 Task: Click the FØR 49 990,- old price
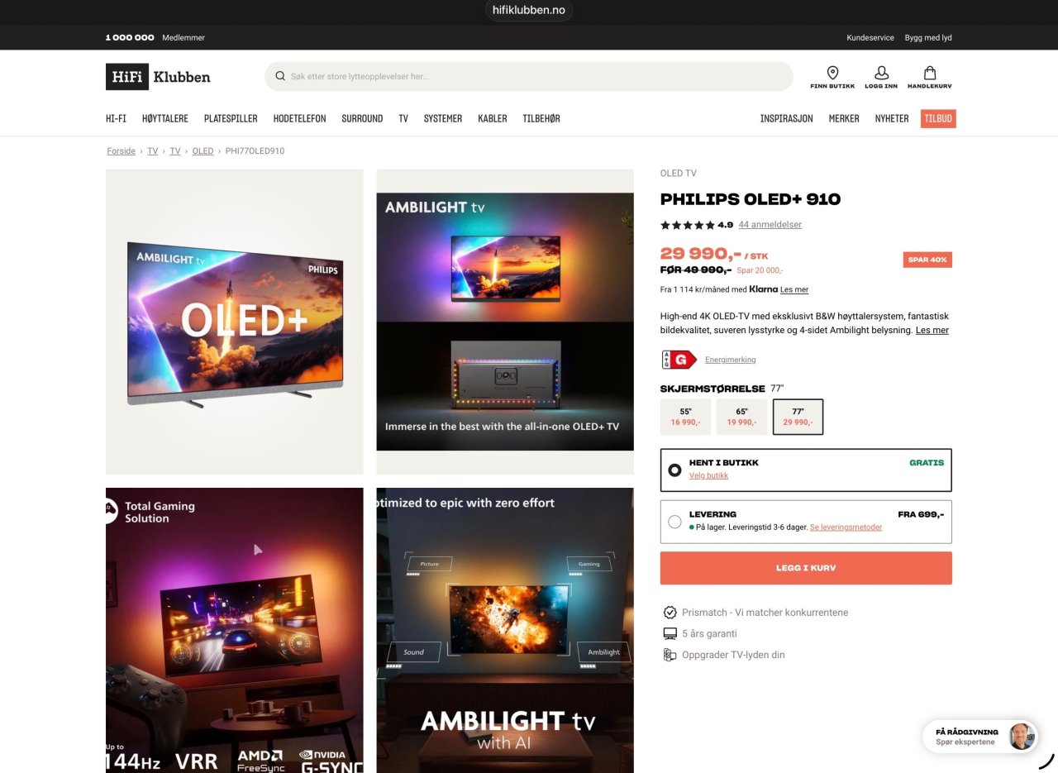point(696,270)
